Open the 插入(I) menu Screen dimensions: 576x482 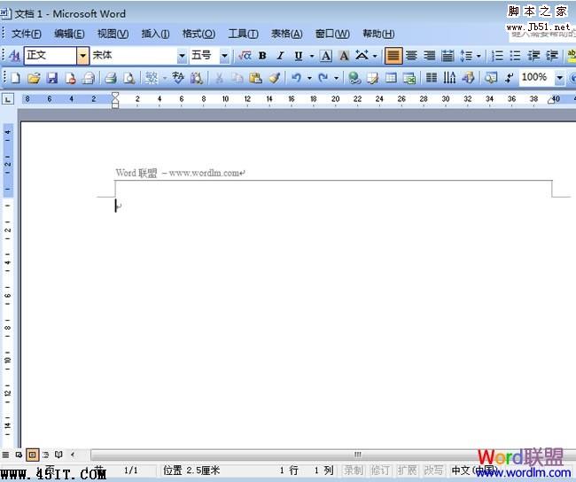pos(155,34)
